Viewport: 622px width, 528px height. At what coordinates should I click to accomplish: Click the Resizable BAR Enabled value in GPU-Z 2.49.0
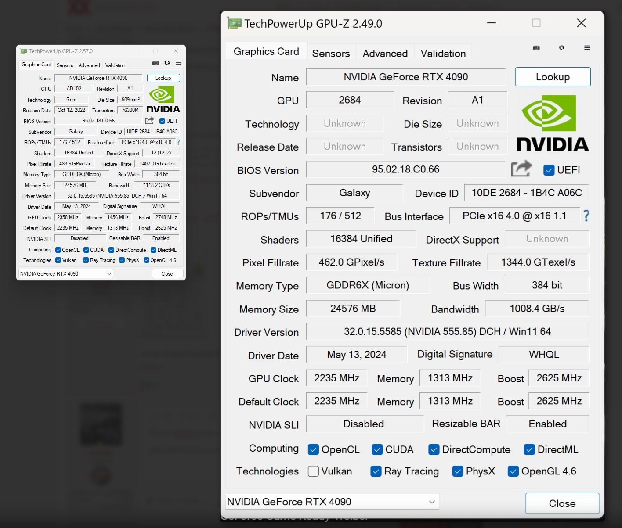pos(547,424)
